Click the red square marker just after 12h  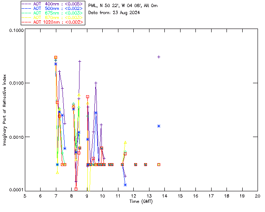pos(135,164)
